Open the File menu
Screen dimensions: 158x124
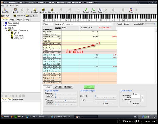pyautogui.click(x=3, y=6)
